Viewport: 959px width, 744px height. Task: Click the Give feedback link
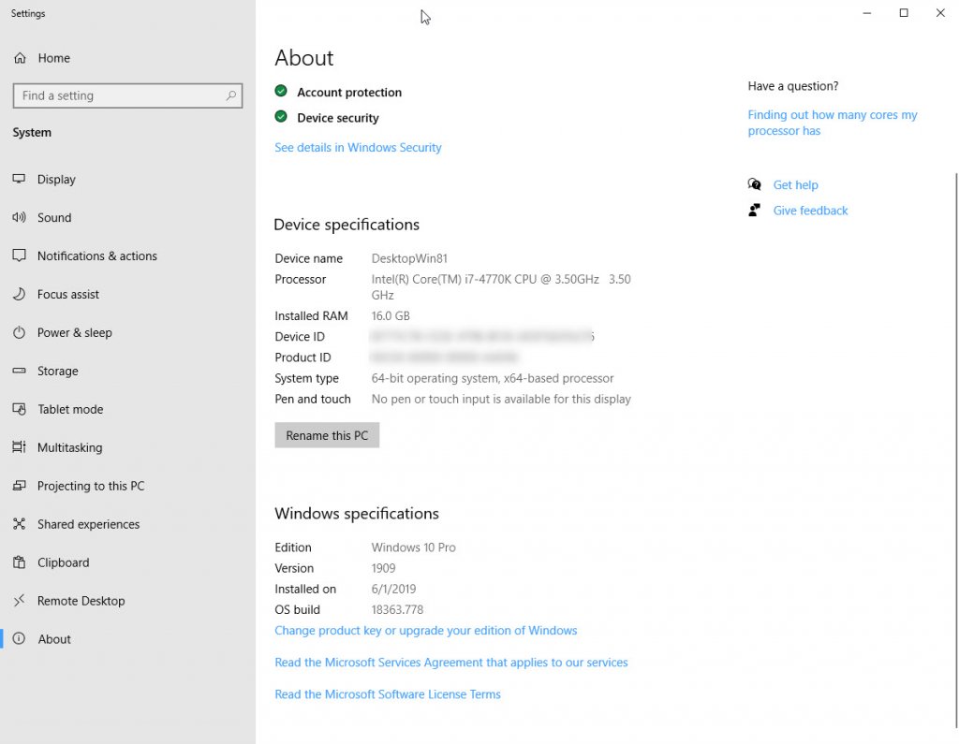pyautogui.click(x=810, y=211)
